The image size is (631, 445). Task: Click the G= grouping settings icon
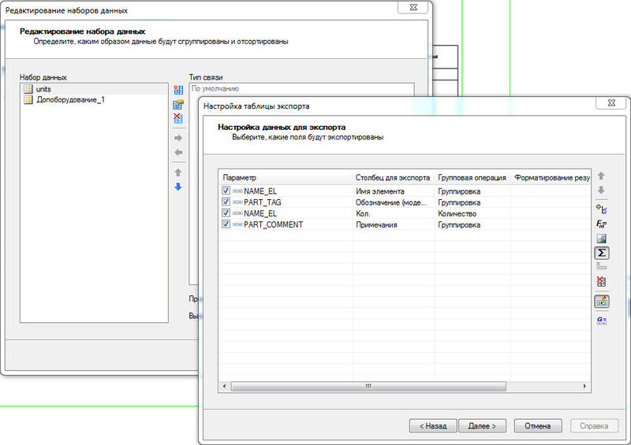602,321
